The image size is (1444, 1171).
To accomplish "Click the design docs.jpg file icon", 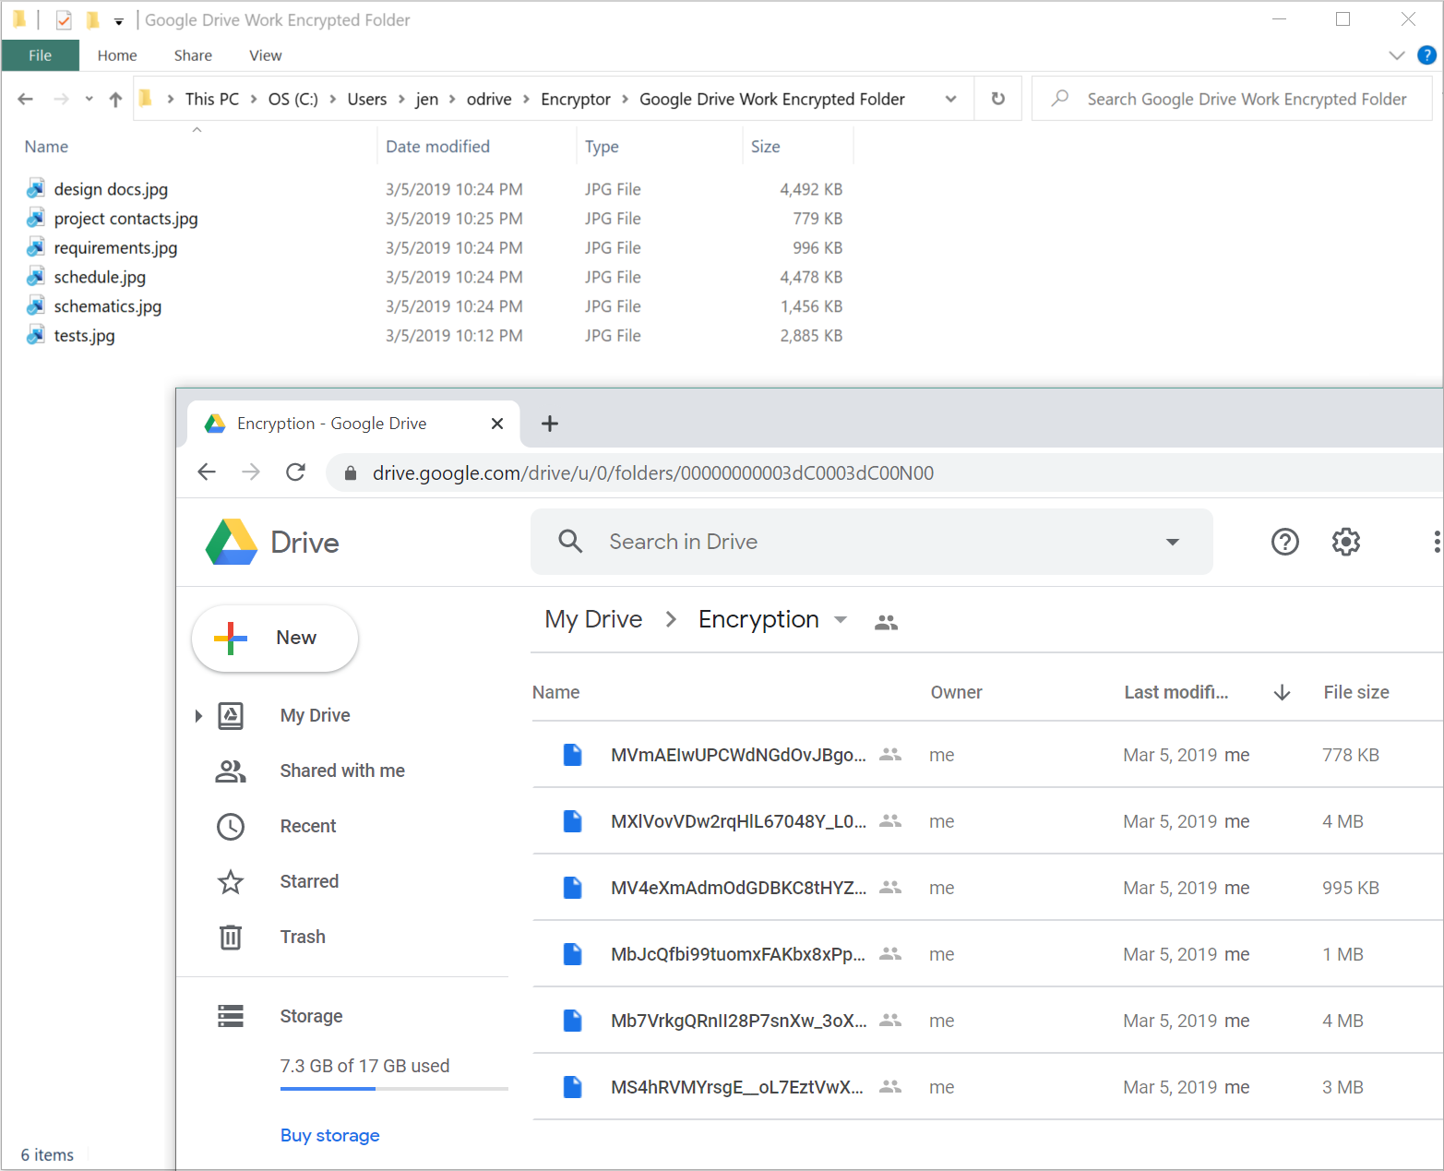I will [36, 189].
